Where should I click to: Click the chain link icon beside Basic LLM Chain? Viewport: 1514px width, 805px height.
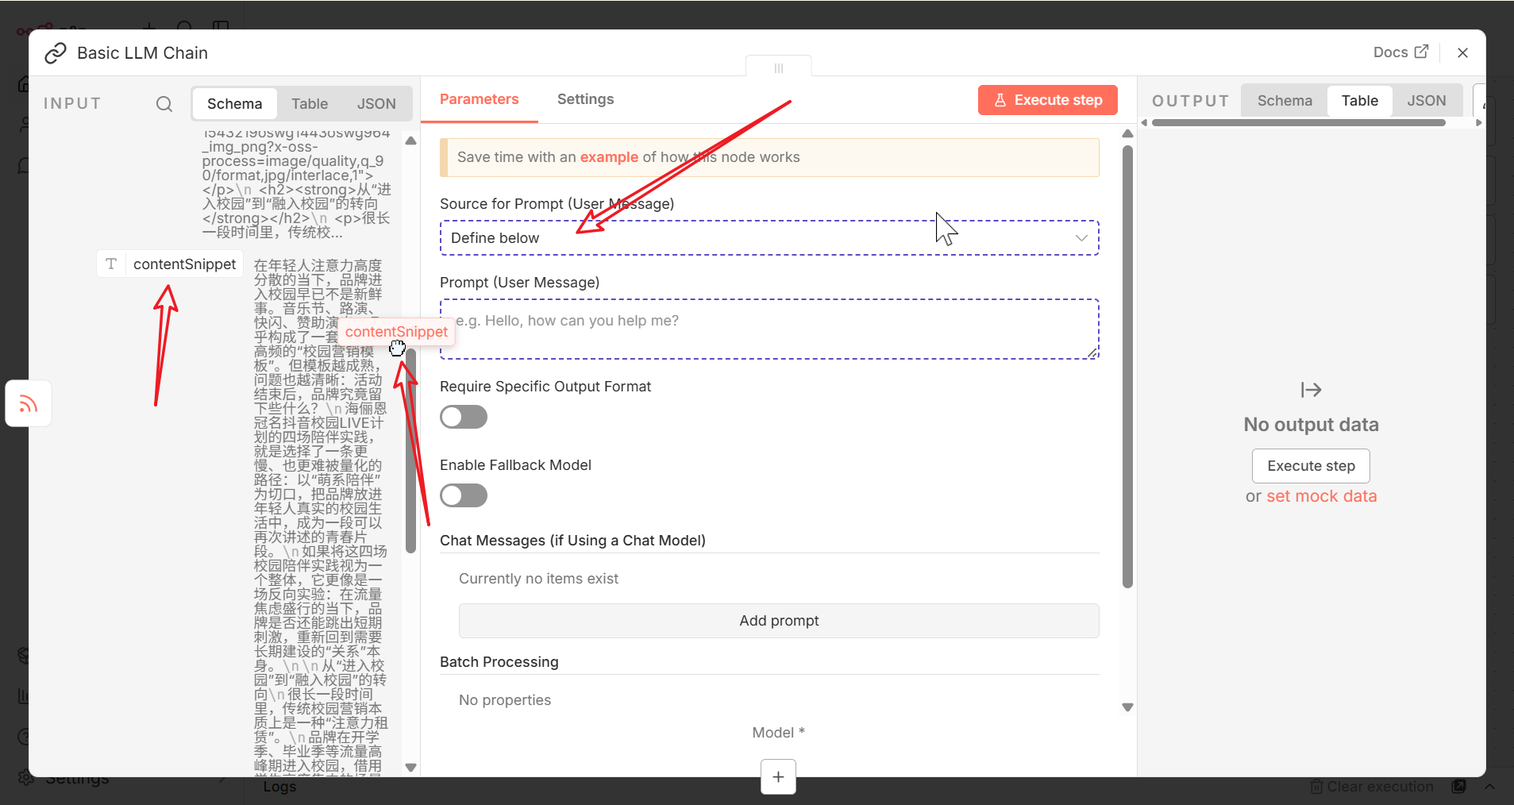56,53
